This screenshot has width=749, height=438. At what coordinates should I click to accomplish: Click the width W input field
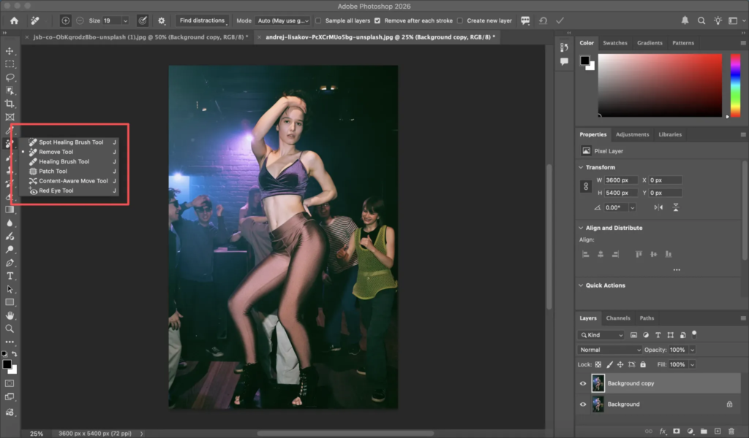(620, 180)
